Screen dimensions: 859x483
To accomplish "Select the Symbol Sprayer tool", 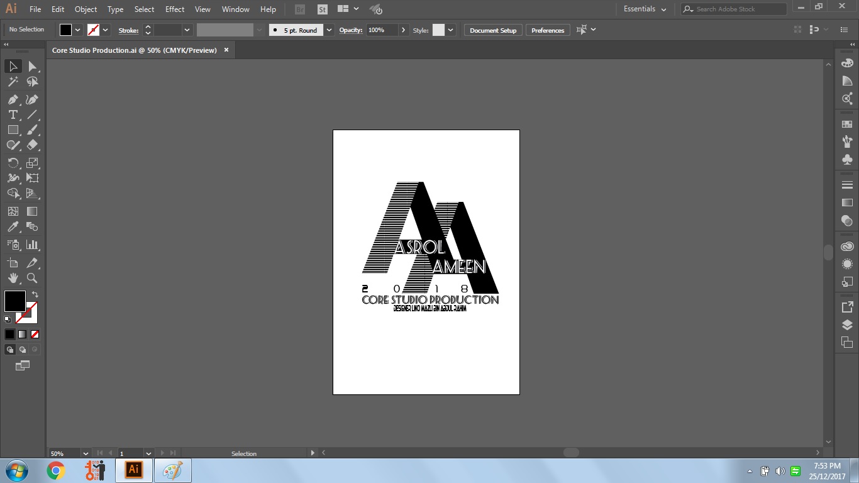I will point(13,245).
